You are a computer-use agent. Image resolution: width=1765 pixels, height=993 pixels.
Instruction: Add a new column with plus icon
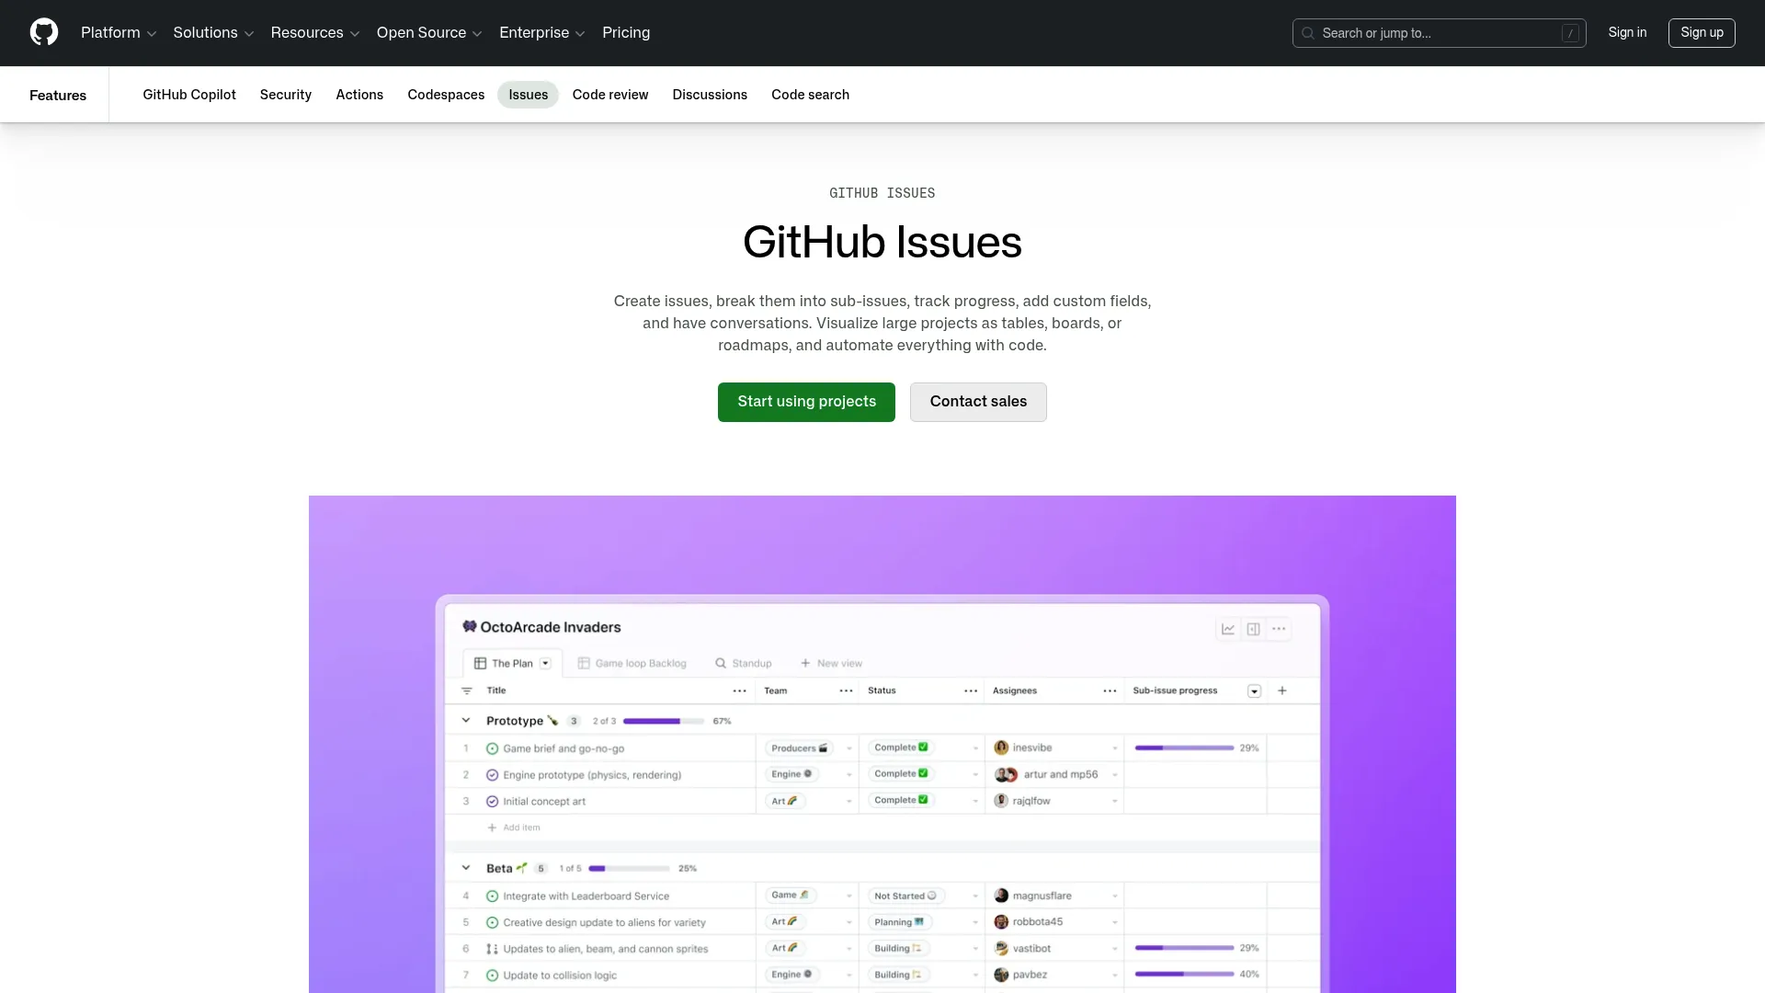[1282, 691]
